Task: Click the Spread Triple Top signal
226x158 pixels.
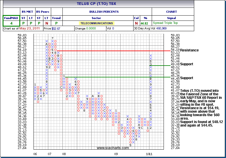Action: pyautogui.click(x=165, y=23)
